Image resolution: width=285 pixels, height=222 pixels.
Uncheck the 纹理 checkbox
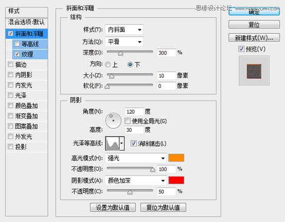17,54
